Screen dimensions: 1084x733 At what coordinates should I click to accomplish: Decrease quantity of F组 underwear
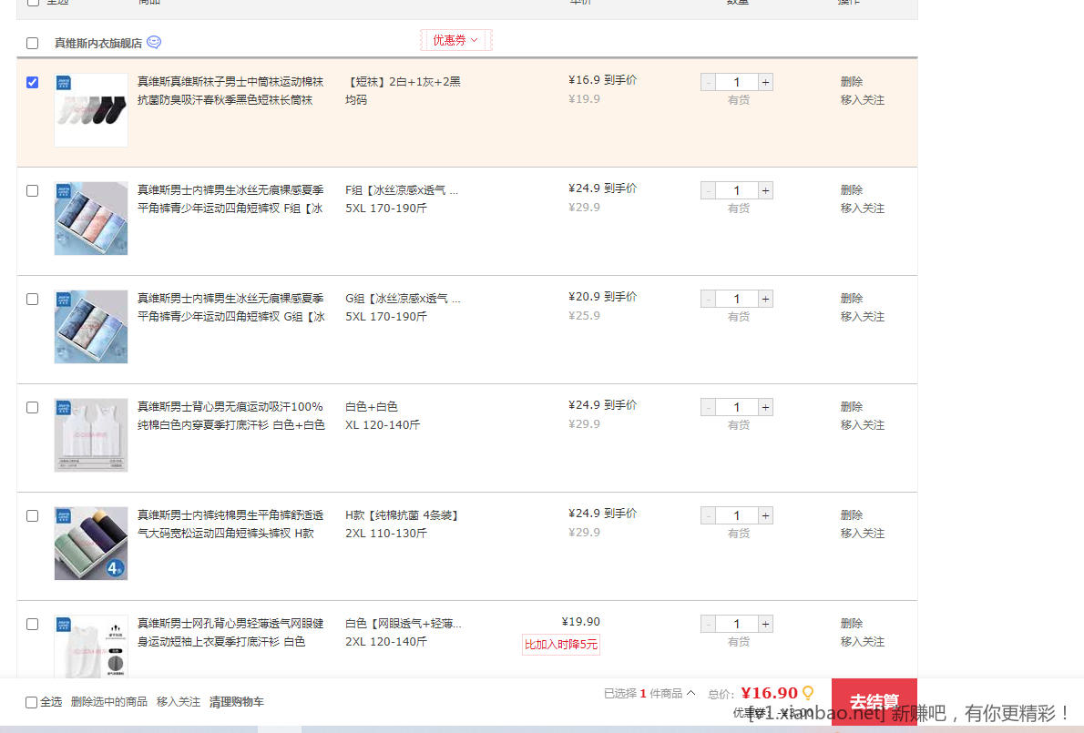[708, 190]
